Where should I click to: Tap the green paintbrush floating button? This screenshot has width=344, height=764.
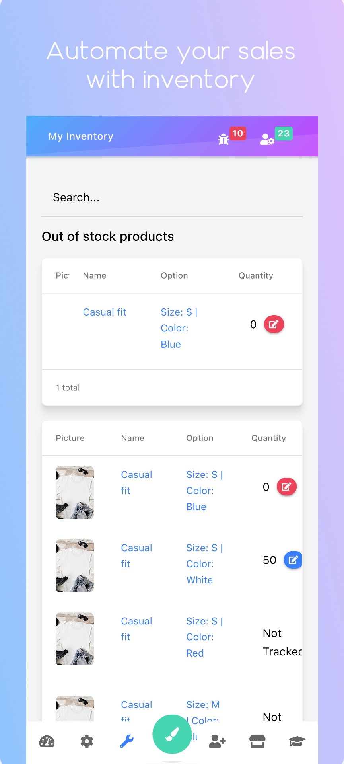tap(172, 734)
